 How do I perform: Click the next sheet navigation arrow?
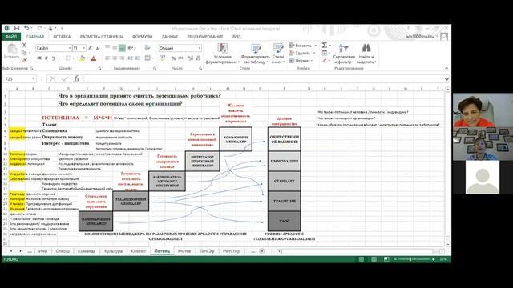point(20,250)
